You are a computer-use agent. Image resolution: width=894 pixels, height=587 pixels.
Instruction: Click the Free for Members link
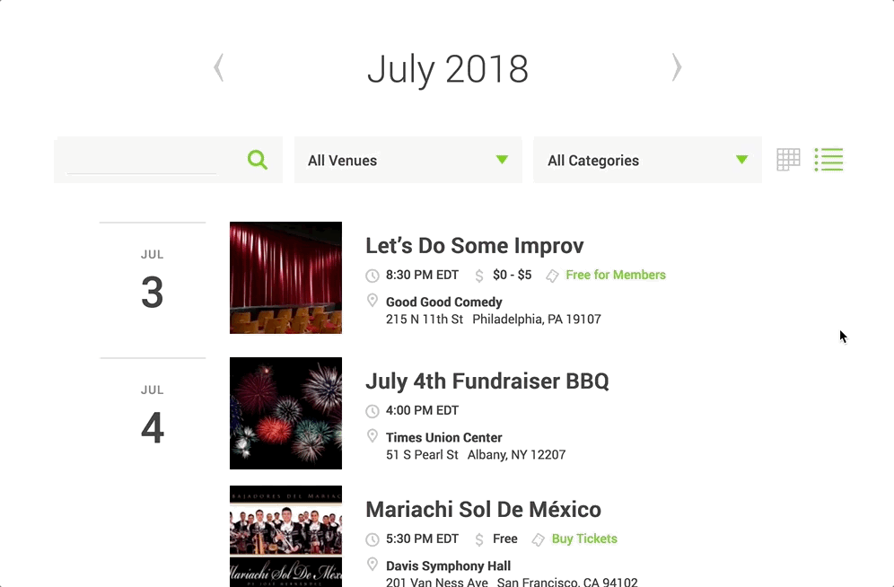pyautogui.click(x=616, y=276)
